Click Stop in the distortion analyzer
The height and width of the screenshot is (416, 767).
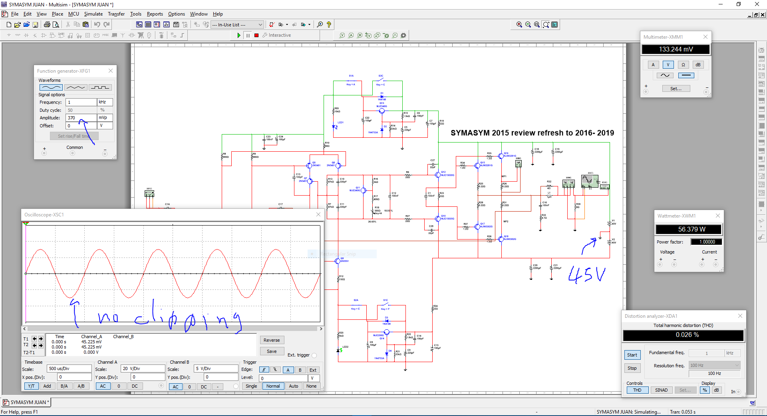pos(632,368)
